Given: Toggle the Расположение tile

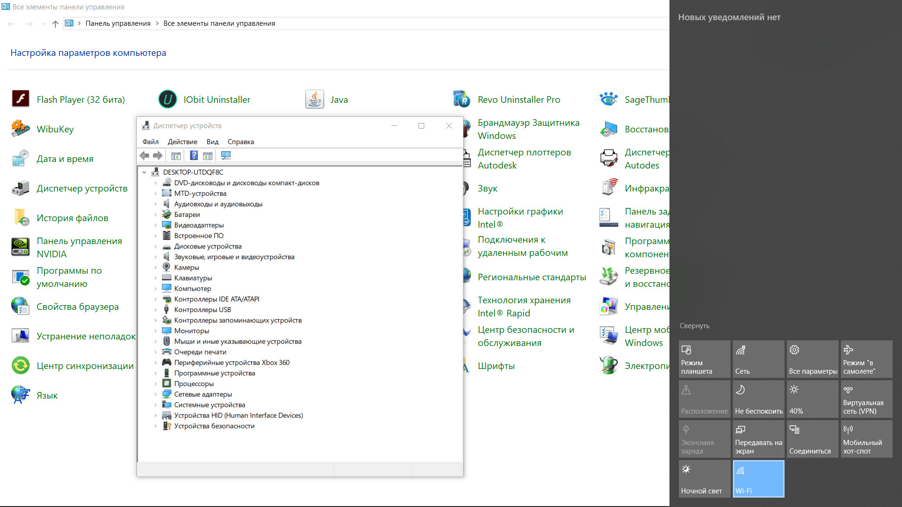Looking at the screenshot, I should point(705,399).
